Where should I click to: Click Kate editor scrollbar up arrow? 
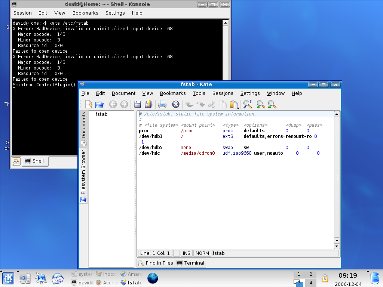click(x=337, y=114)
